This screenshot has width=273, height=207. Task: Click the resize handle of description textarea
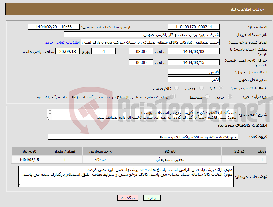(x=49, y=119)
